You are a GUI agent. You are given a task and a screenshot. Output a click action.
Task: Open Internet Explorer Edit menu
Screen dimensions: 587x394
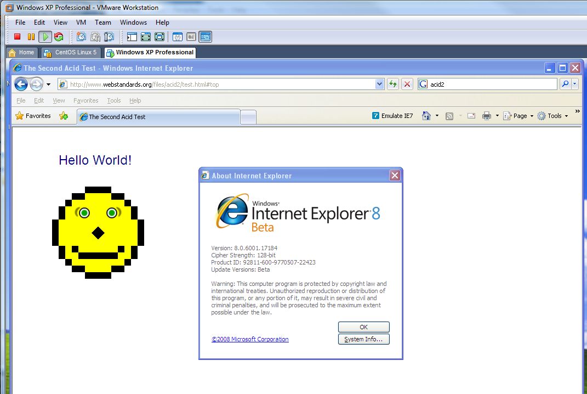tap(38, 100)
